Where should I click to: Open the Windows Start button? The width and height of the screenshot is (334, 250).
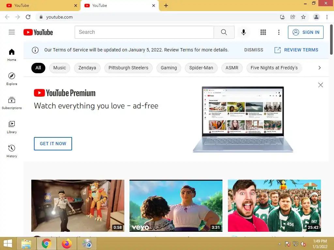[8, 243]
